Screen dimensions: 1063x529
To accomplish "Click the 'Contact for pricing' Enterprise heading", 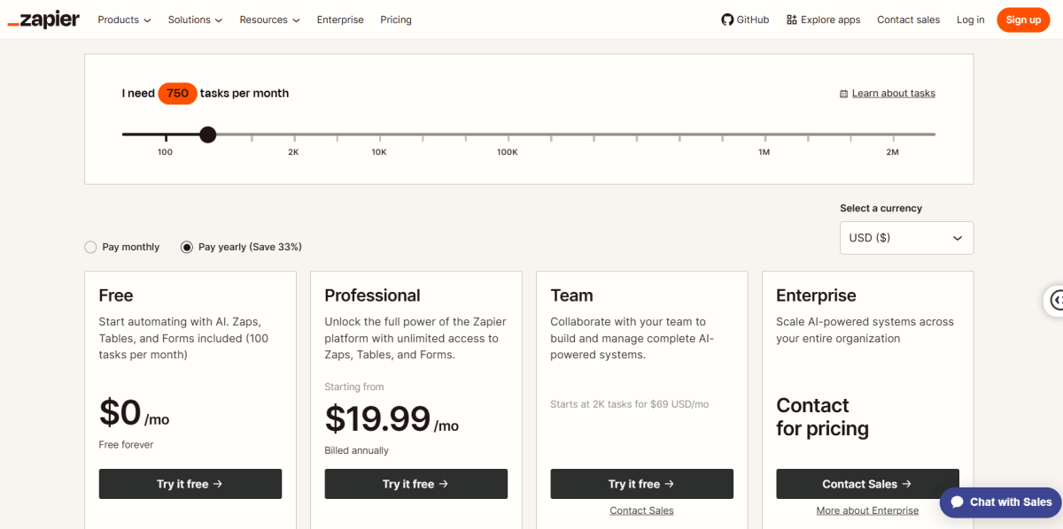I will pyautogui.click(x=822, y=417).
